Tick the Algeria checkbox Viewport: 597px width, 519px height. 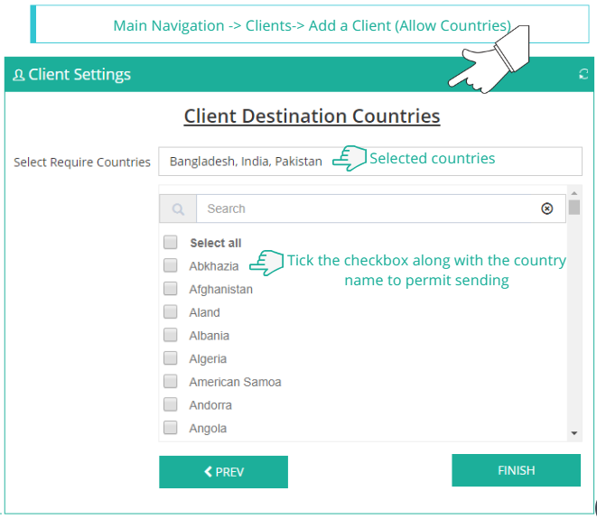coord(170,358)
